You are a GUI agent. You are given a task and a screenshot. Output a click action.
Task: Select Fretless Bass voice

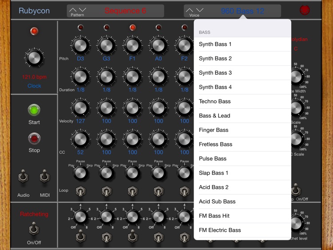(242, 144)
